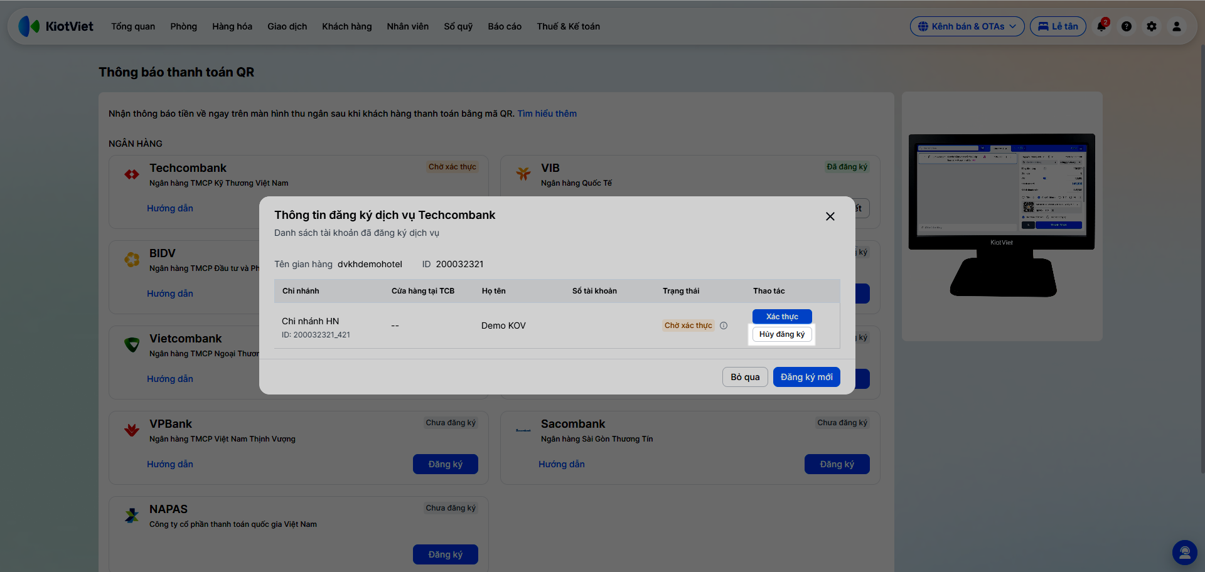Click the info icon beside Chờ xác thực
Screen dimensions: 1205x572
[724, 326]
